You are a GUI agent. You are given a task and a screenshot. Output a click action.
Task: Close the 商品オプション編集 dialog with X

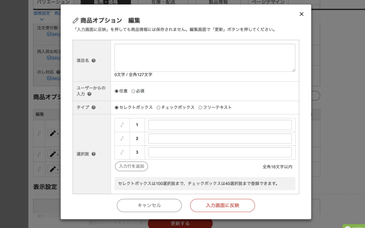pyautogui.click(x=302, y=14)
